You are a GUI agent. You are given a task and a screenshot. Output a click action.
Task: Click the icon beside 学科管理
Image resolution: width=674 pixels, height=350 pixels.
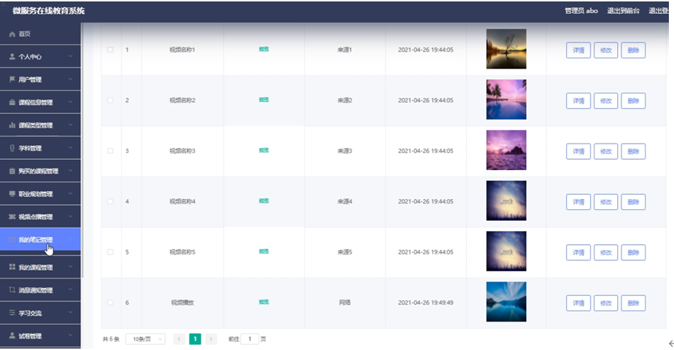click(x=12, y=148)
